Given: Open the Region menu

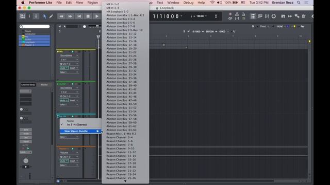Looking at the screenshot, I should point(93,3).
